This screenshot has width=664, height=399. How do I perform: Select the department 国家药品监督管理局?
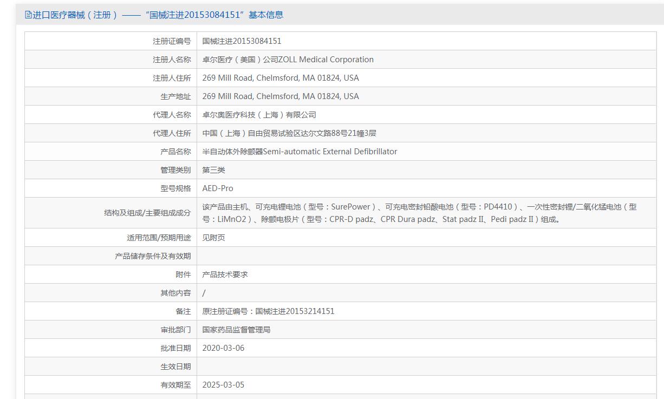(x=236, y=330)
